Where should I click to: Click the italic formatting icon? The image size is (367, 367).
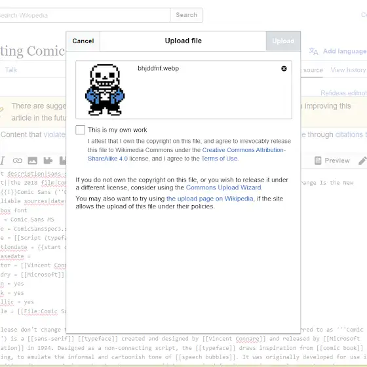(2, 161)
